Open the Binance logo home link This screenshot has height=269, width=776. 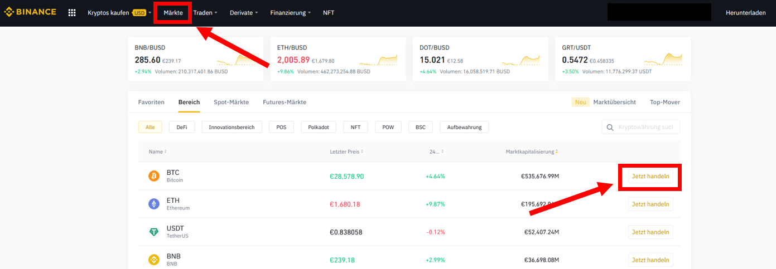point(30,12)
